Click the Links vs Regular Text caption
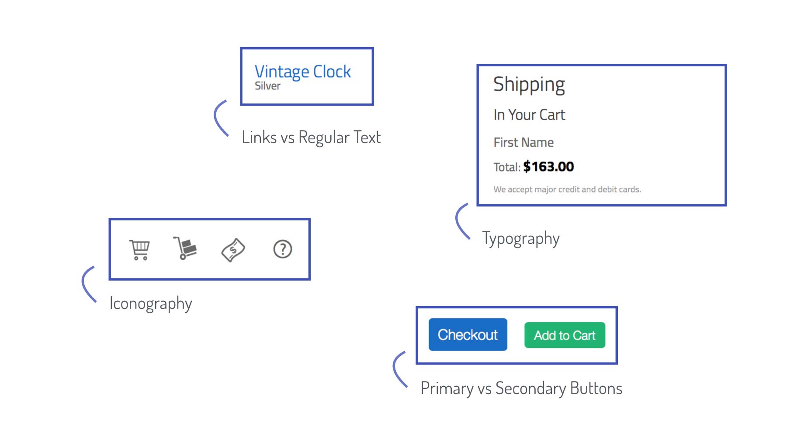Screen dimensions: 811x440 point(311,138)
